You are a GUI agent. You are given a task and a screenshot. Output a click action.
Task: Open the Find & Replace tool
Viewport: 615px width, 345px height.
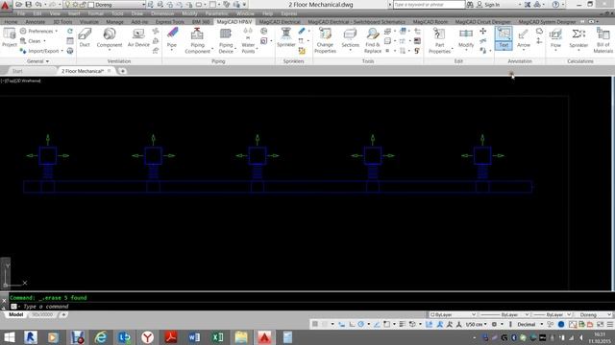pyautogui.click(x=373, y=40)
